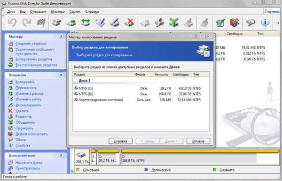Click Объединить operation link
The width and height of the screenshot is (282, 181).
(x=25, y=122)
